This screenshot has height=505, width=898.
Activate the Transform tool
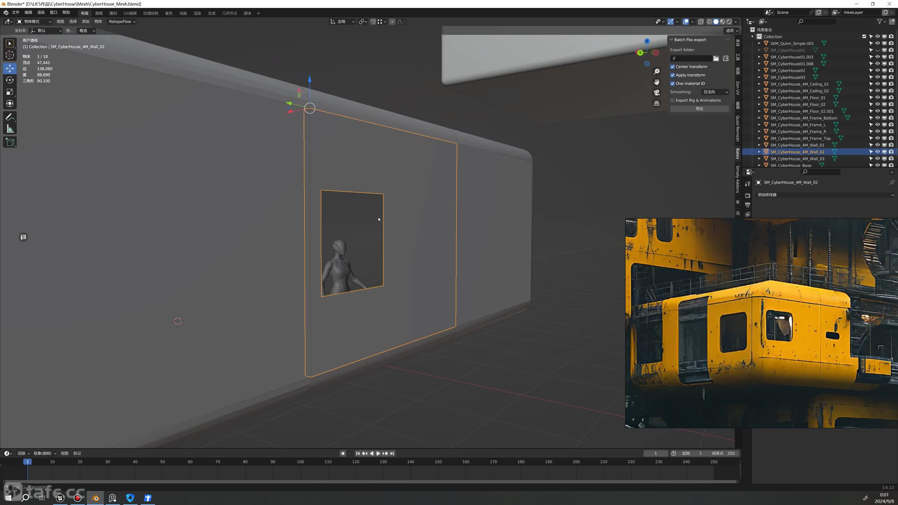[10, 103]
